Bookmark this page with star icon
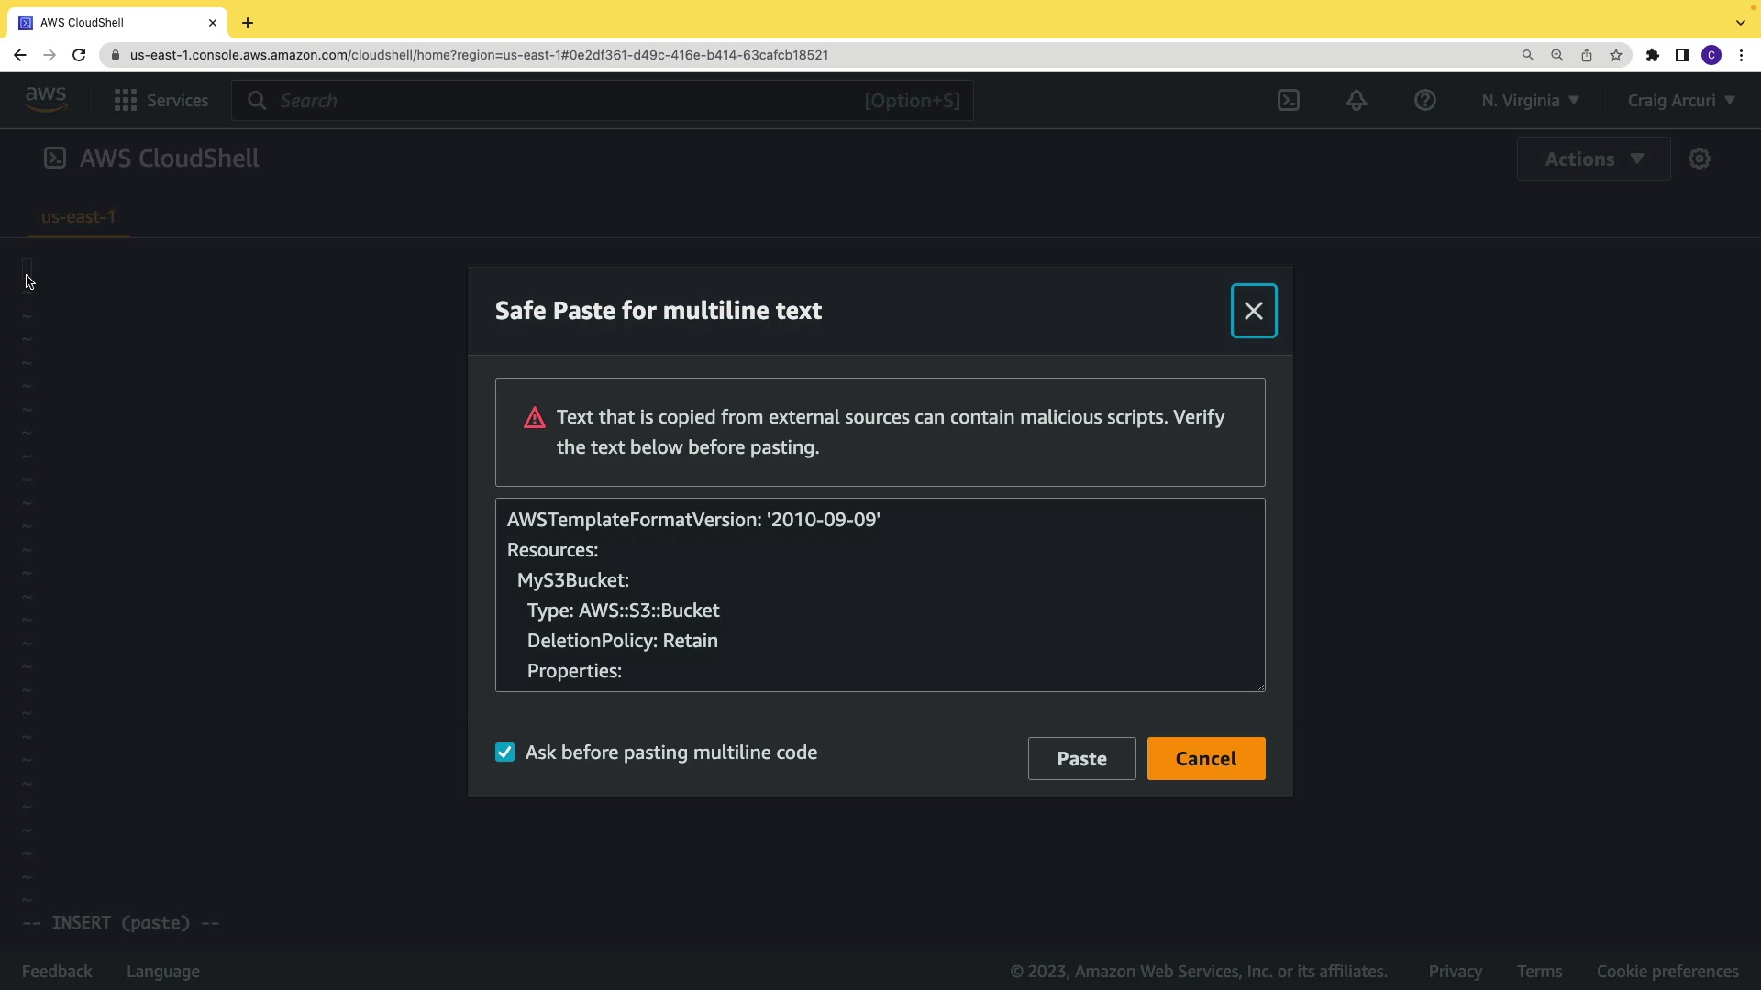This screenshot has width=1761, height=990. pos(1616,55)
